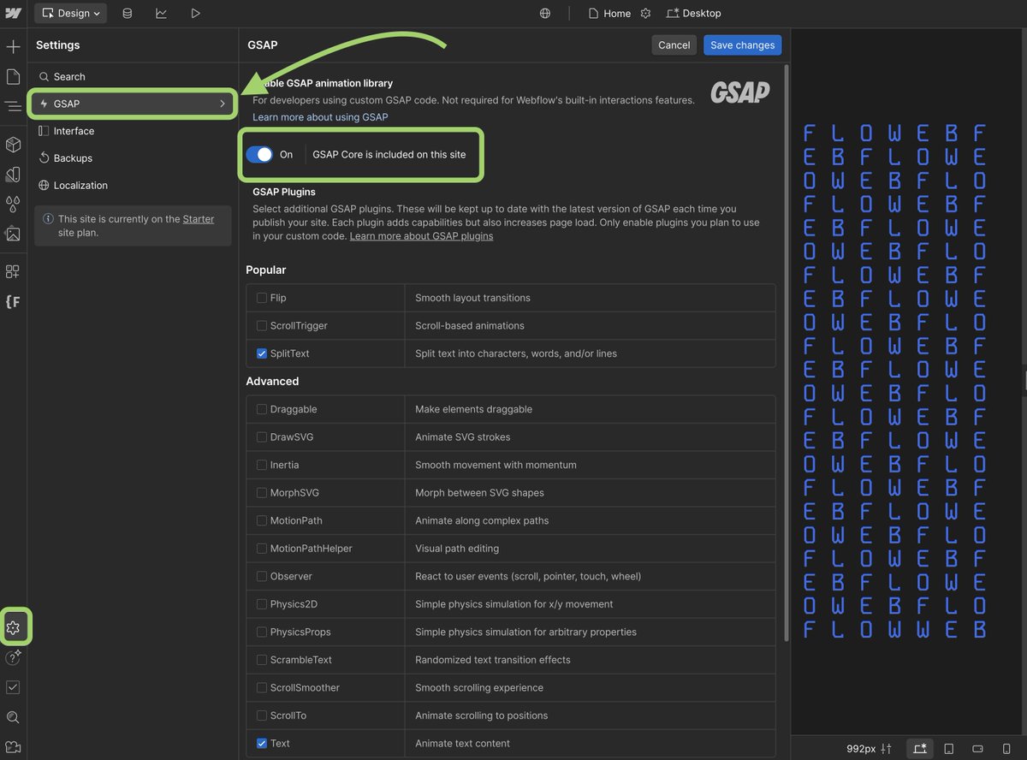Open the Settings gear icon in sidebar
This screenshot has height=760, width=1027.
[x=13, y=627]
